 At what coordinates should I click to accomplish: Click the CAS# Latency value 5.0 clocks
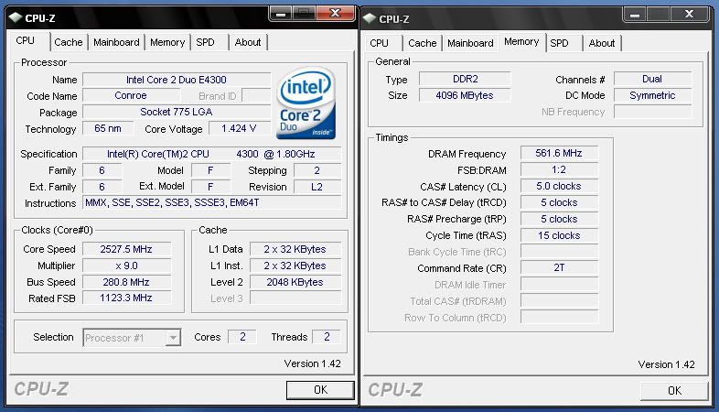(560, 186)
